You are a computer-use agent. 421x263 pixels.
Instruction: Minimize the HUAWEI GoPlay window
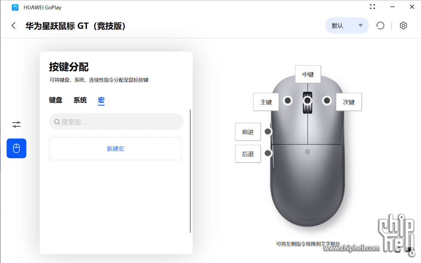click(x=392, y=7)
